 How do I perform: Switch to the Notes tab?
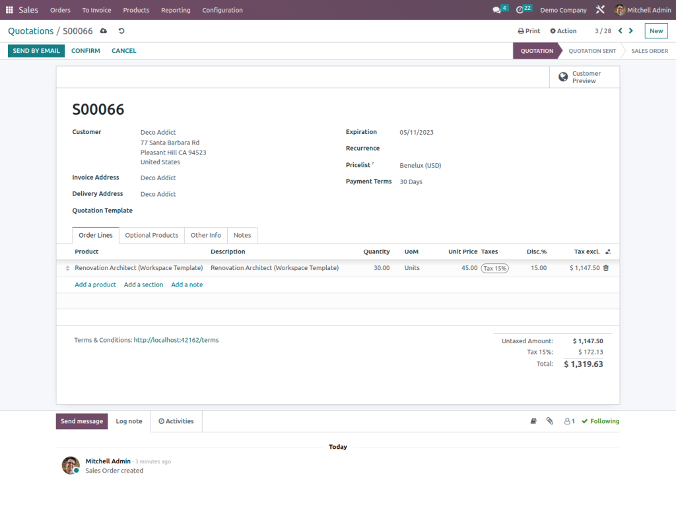click(x=242, y=235)
